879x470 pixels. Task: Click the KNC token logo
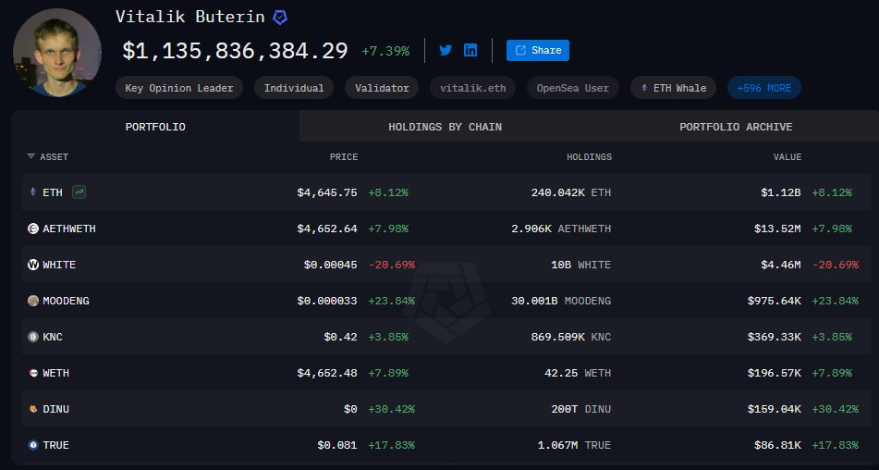click(x=33, y=337)
